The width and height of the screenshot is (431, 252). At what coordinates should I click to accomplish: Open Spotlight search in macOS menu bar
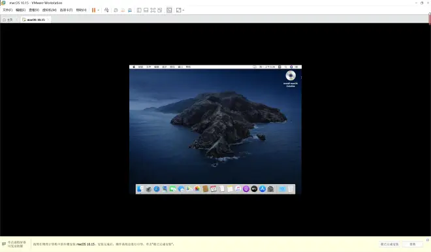(x=286, y=67)
